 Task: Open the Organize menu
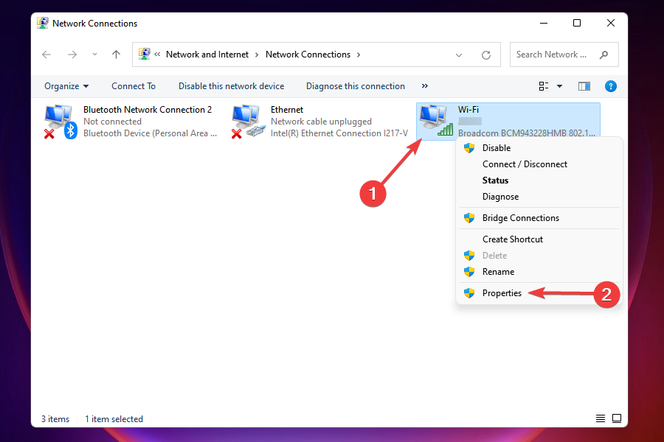[x=66, y=86]
